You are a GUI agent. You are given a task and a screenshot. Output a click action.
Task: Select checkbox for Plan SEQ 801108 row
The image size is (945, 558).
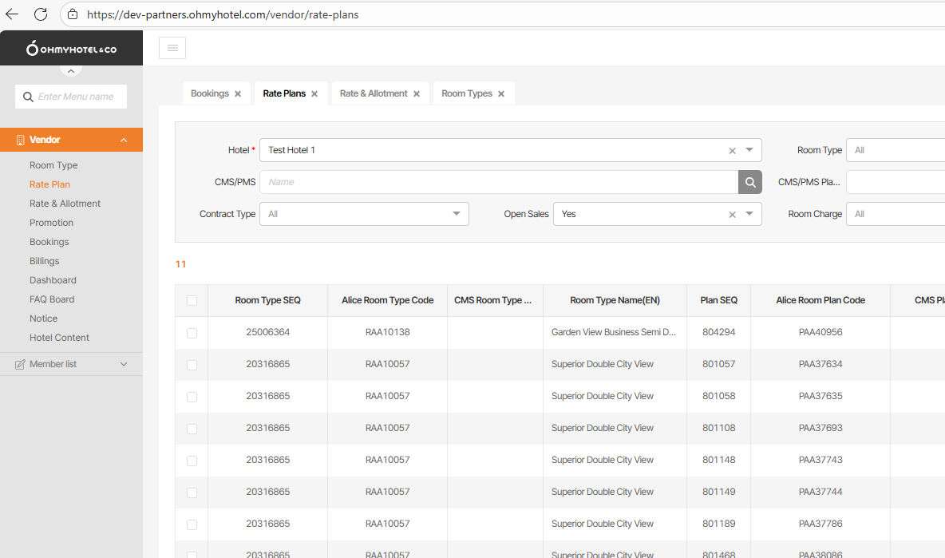point(192,429)
